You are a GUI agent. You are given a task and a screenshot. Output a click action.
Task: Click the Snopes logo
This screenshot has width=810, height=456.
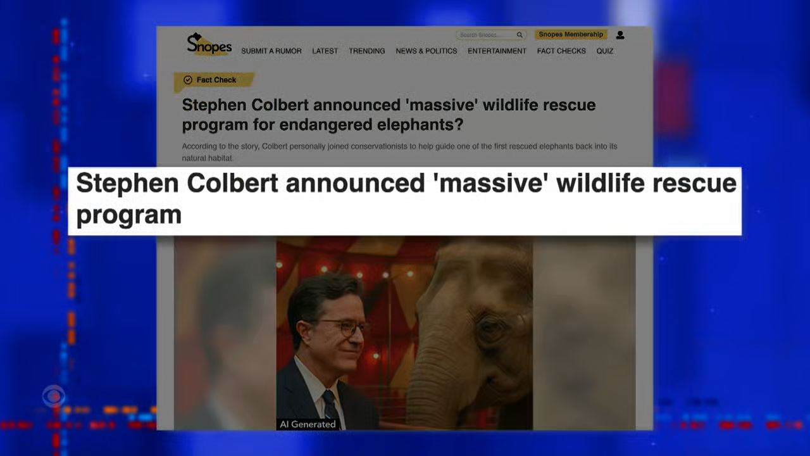(209, 44)
